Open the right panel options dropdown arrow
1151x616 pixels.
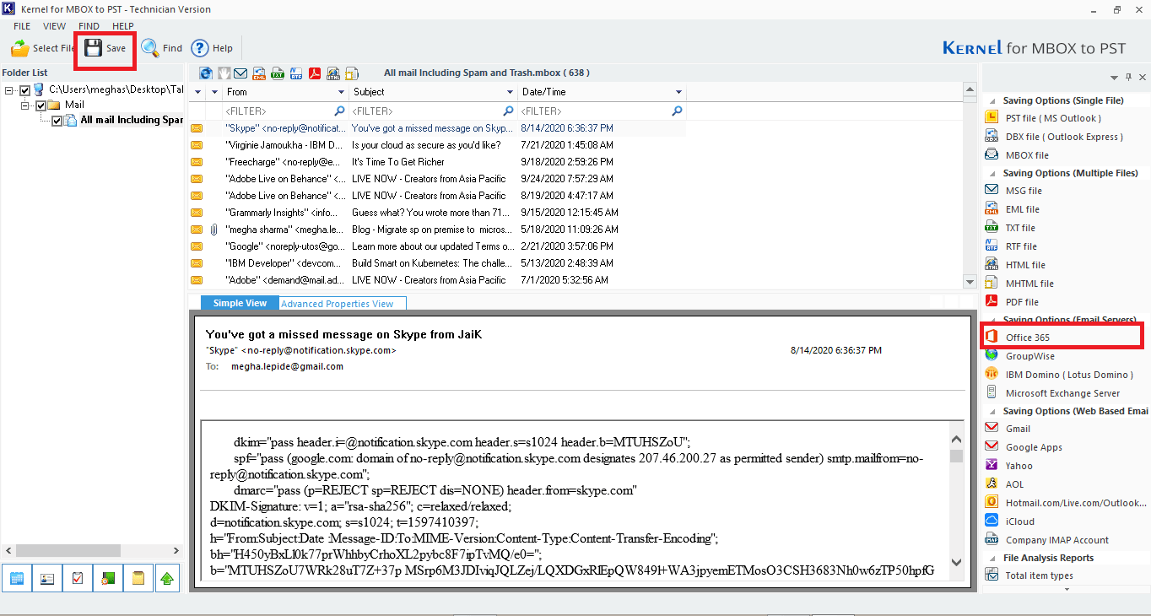(x=1114, y=78)
